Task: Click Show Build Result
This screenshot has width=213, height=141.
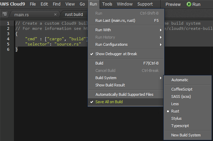Action: [x=110, y=85]
